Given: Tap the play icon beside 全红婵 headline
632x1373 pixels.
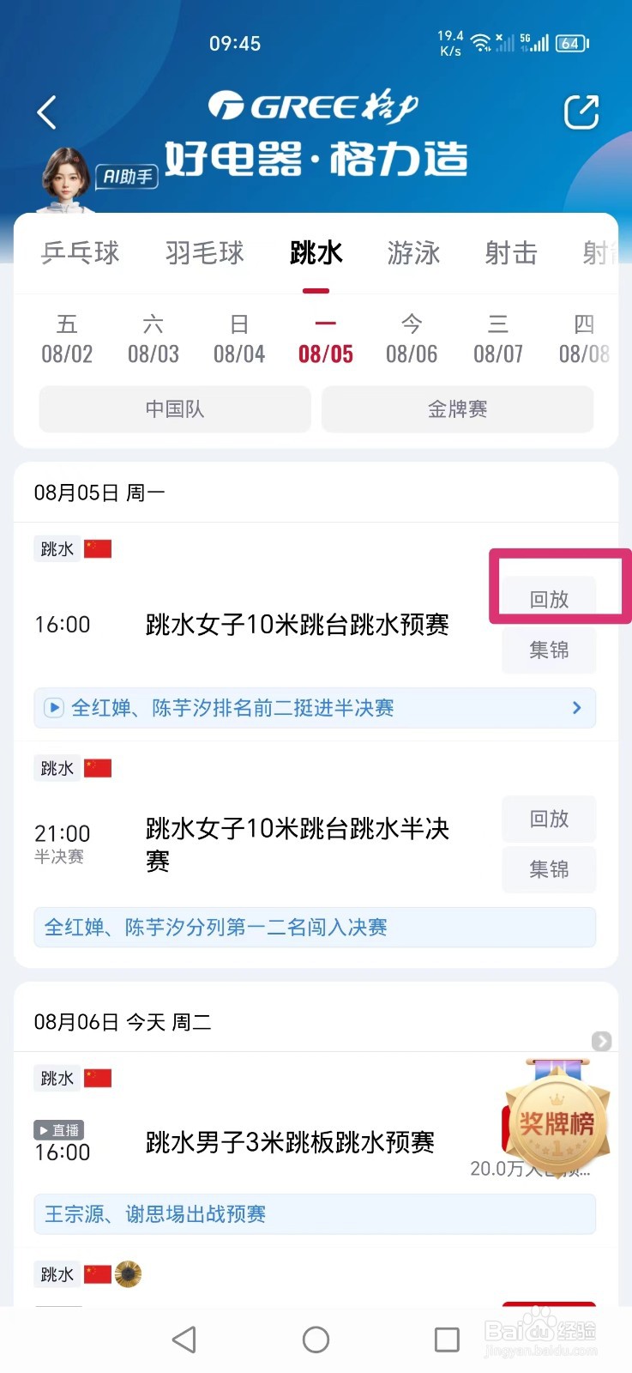Looking at the screenshot, I should click(54, 708).
